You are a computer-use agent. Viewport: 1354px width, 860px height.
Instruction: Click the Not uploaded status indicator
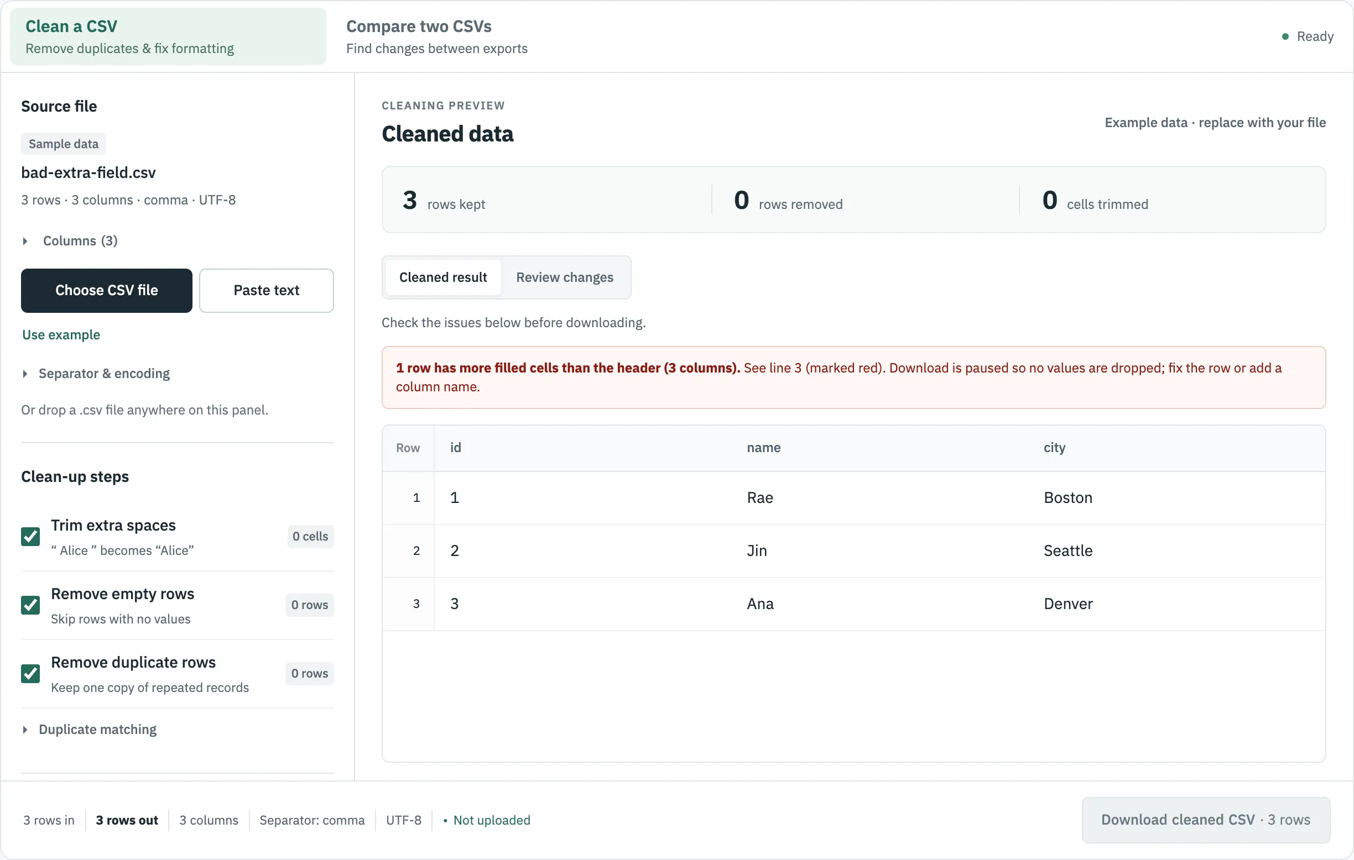point(487,820)
